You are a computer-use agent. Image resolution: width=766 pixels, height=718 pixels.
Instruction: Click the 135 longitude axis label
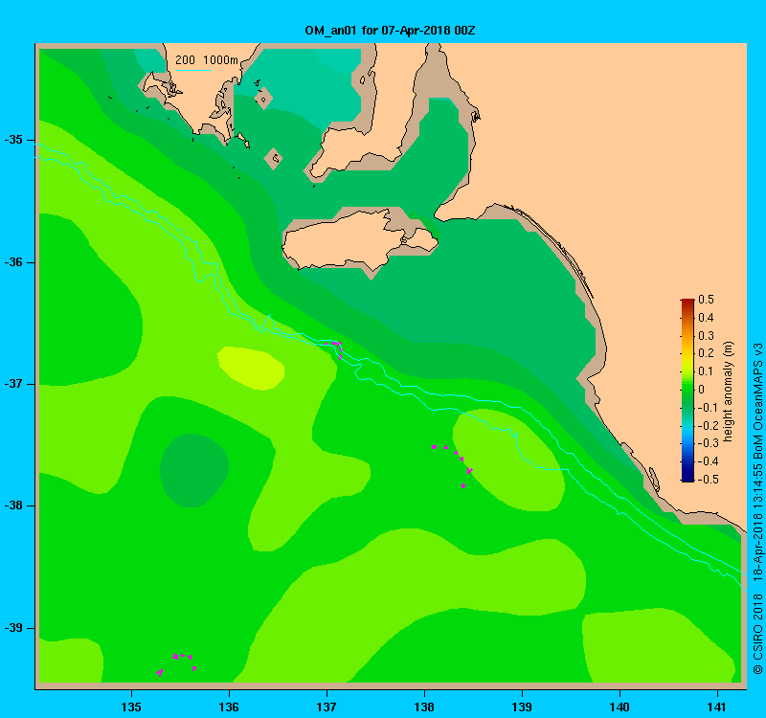[131, 707]
